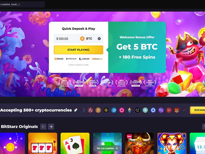This screenshot has width=205, height=154.
Task: Go to previous BitStarz Originals games
Action: coord(43,127)
